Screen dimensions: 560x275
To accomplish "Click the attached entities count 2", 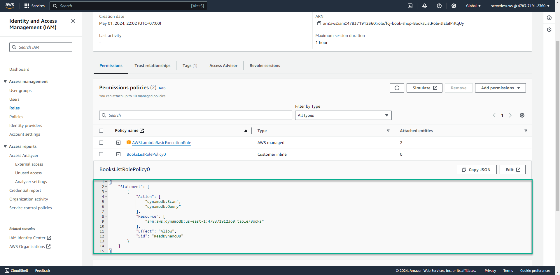I will pos(401,143).
